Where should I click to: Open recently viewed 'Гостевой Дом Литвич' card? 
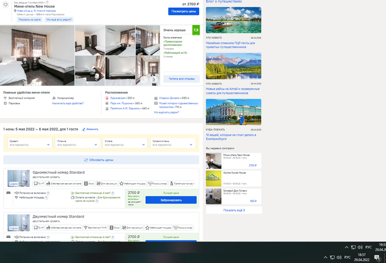coord(234,196)
